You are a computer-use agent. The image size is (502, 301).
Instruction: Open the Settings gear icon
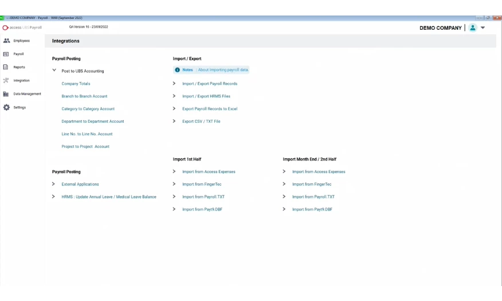6,107
